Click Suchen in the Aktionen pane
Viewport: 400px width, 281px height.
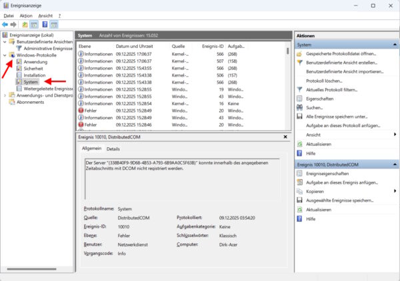click(314, 108)
